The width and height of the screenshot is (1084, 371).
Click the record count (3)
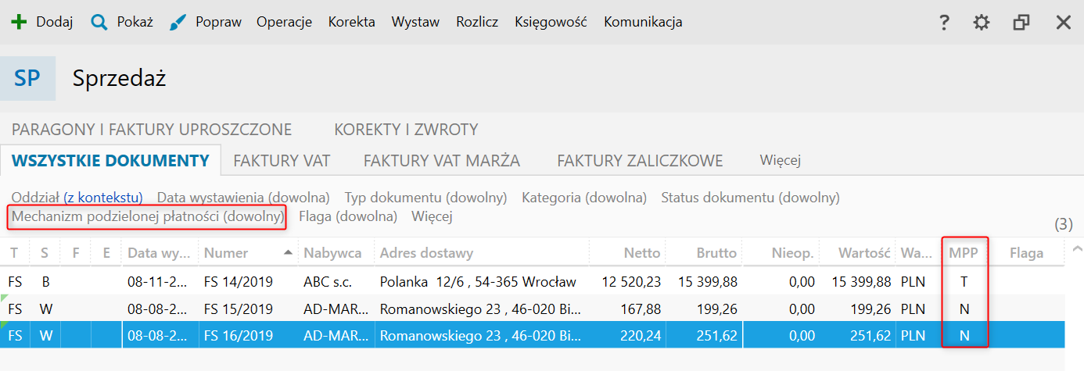point(1063,225)
